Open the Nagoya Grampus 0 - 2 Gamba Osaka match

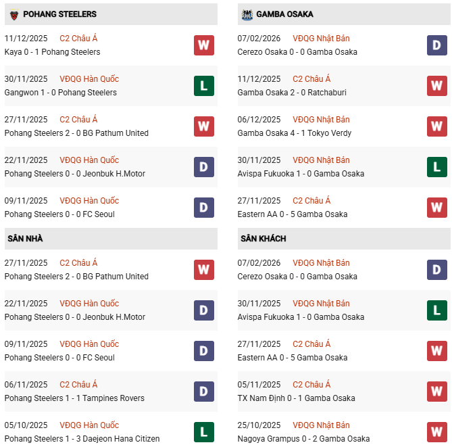tap(297, 439)
